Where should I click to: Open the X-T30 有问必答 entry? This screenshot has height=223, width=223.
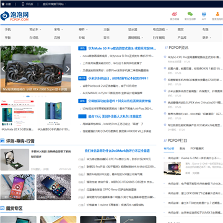(195, 203)
